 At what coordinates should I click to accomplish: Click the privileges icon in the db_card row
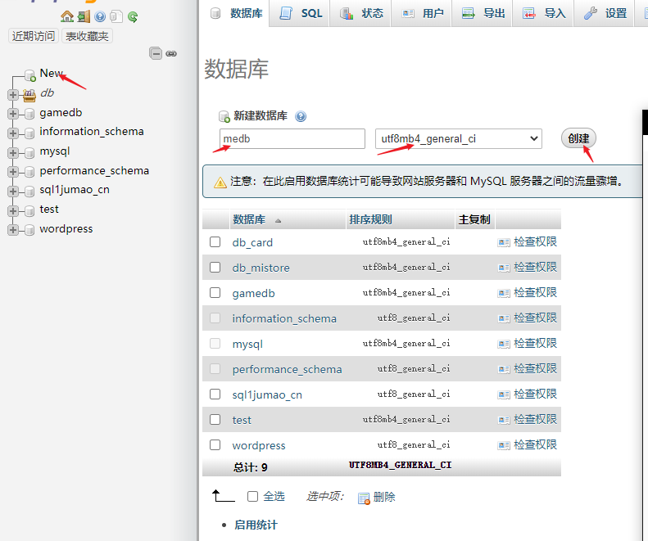point(504,242)
